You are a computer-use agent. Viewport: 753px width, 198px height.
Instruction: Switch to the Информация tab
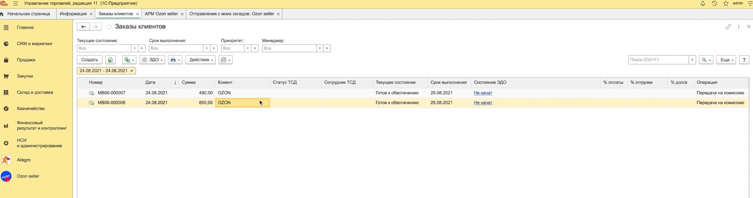click(x=73, y=14)
